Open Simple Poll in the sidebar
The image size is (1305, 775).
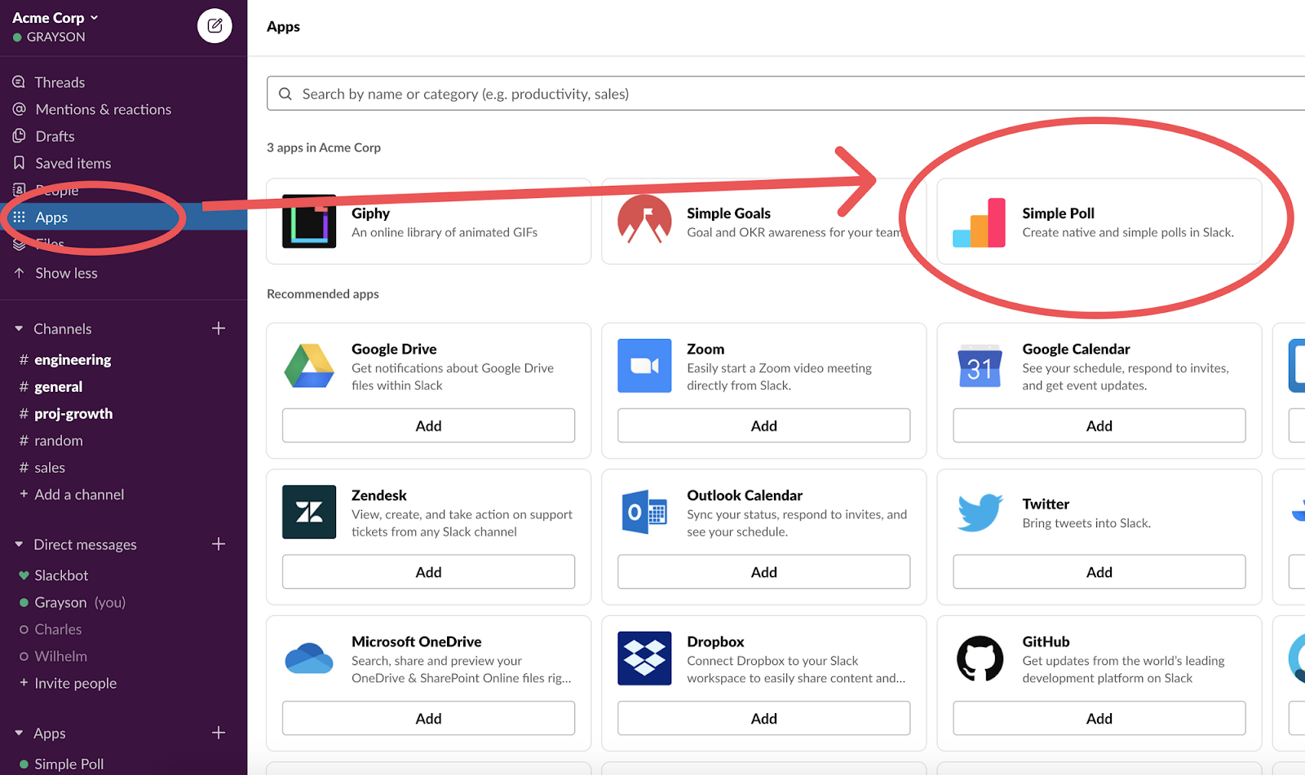coord(69,764)
